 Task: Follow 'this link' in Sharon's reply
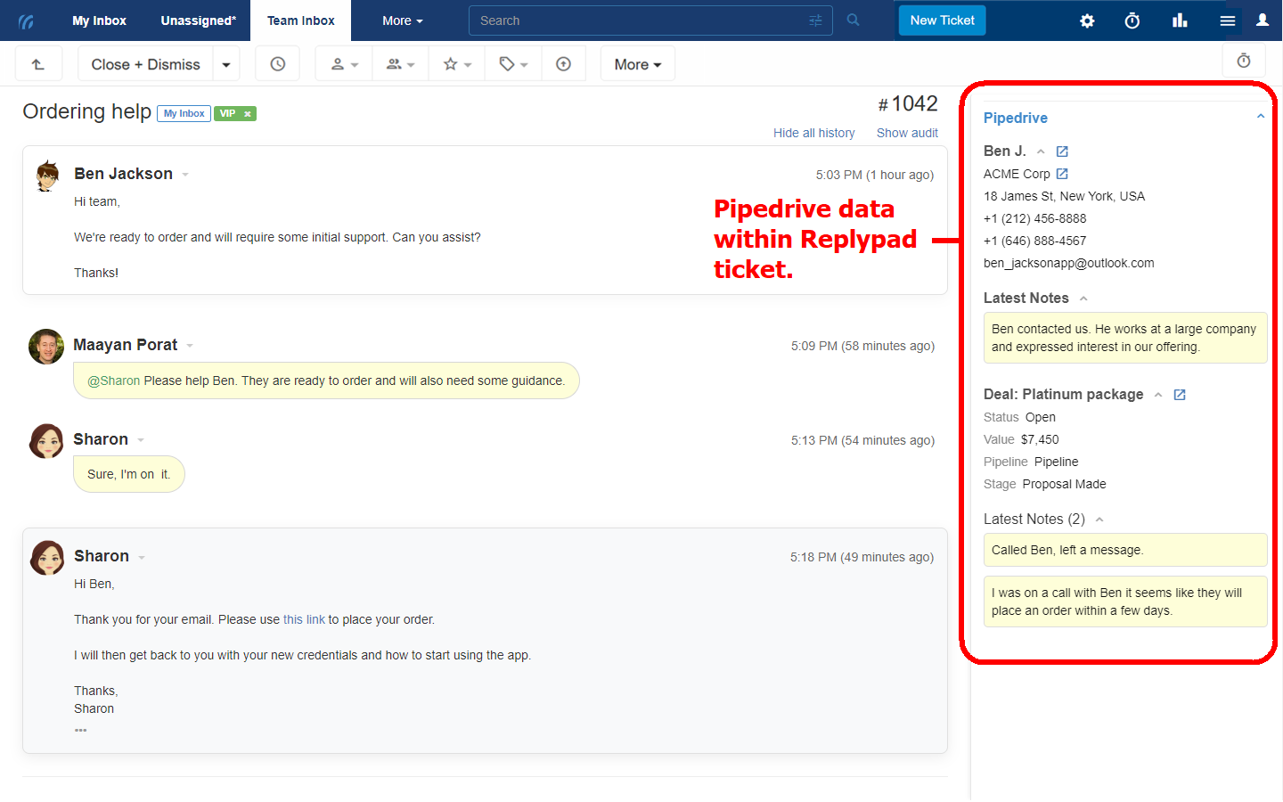[x=304, y=618]
